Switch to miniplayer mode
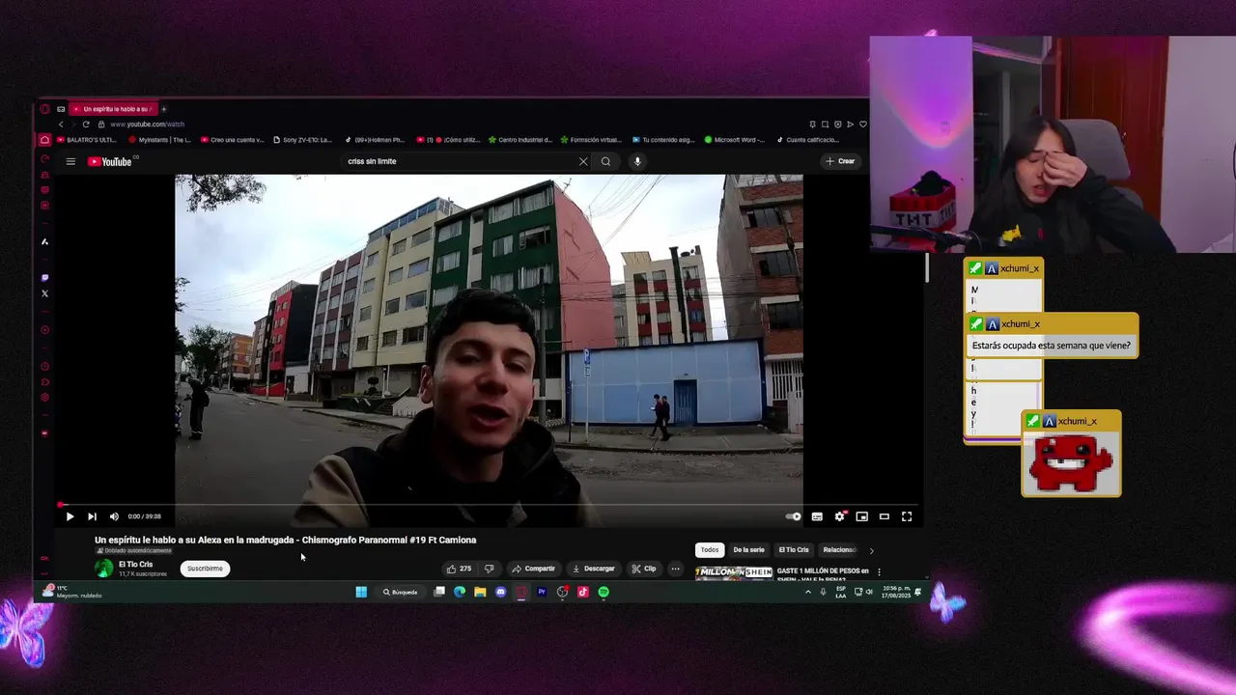The image size is (1236, 695). pos(861,516)
